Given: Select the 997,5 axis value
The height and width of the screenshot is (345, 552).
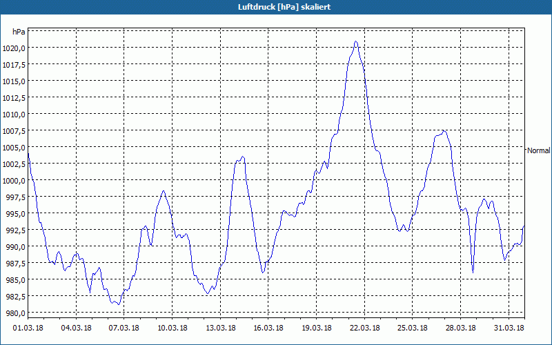Looking at the screenshot, I should pos(15,197).
